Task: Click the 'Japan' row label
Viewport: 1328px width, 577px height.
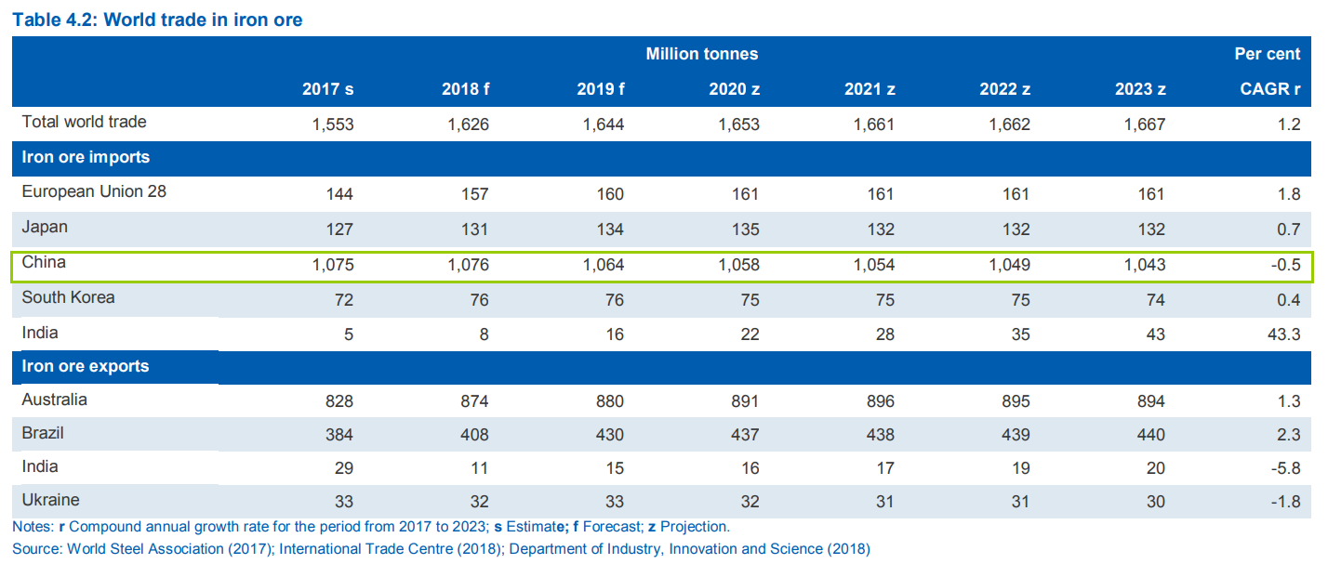Action: pos(45,227)
